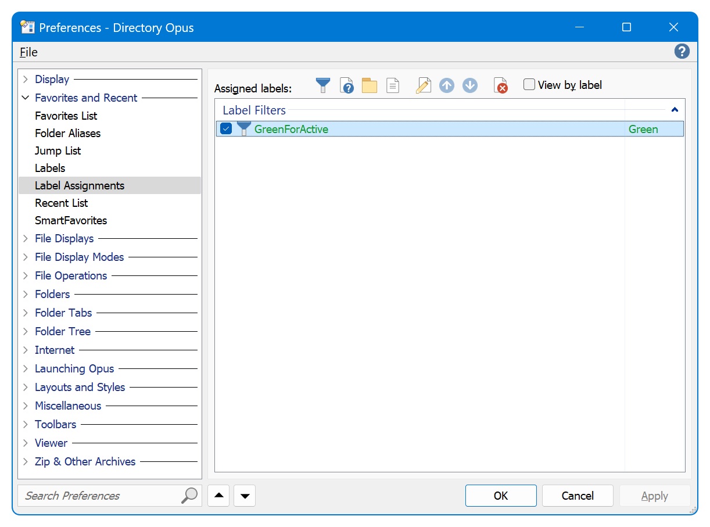Image resolution: width=710 pixels, height=527 pixels.
Task: Open the Labels page
Action: (x=50, y=168)
